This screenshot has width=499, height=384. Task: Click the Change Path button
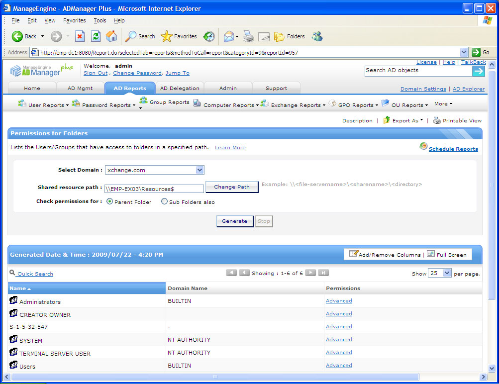click(x=232, y=187)
